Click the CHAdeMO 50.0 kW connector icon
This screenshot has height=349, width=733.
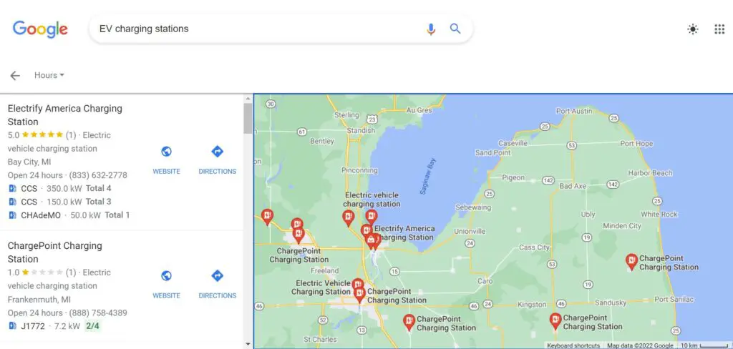13,215
